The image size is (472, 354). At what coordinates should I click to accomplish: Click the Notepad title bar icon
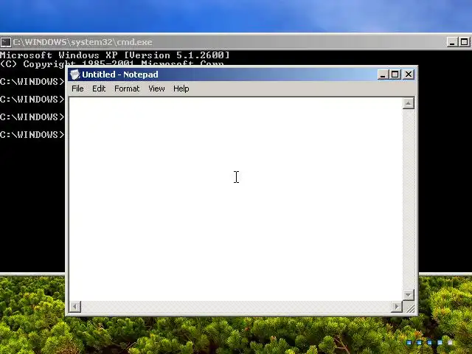74,74
